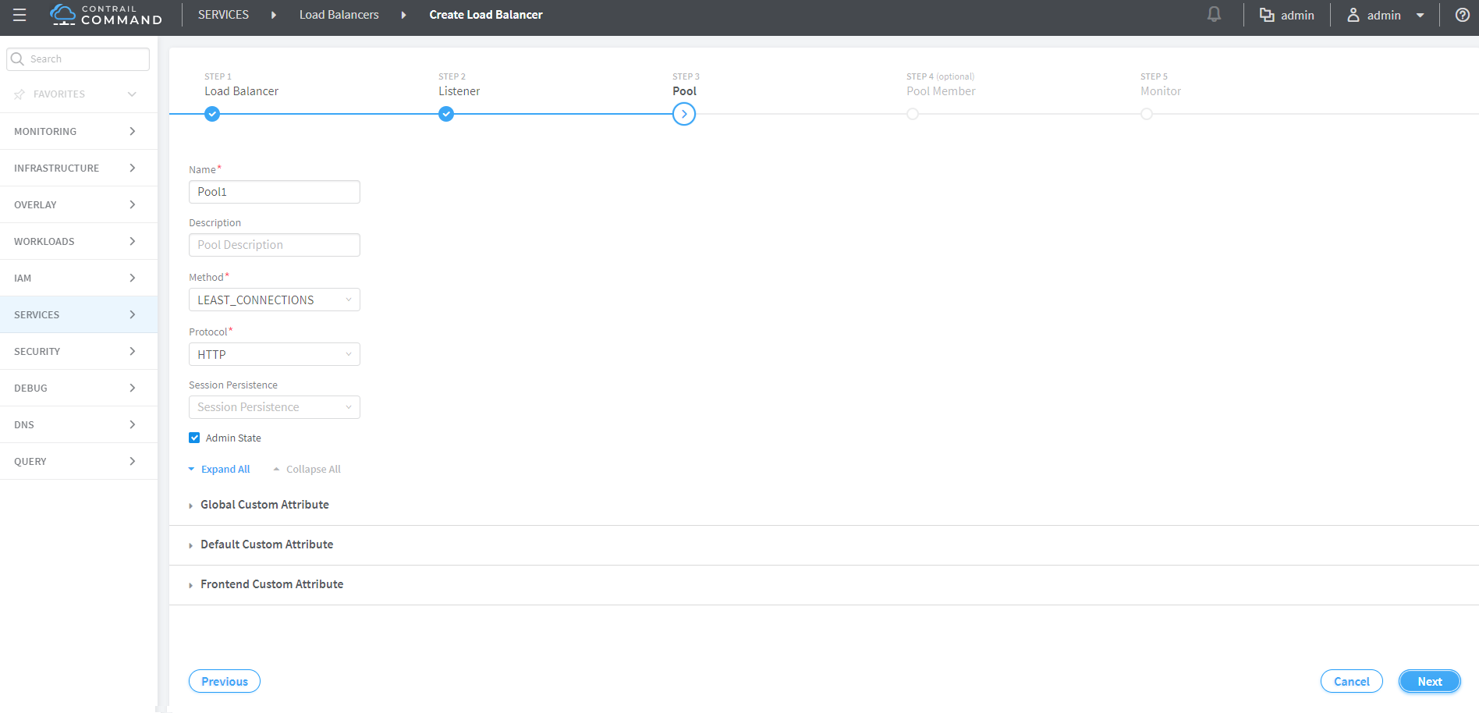Open the Overlay menu
The height and width of the screenshot is (713, 1479).
pyautogui.click(x=79, y=204)
